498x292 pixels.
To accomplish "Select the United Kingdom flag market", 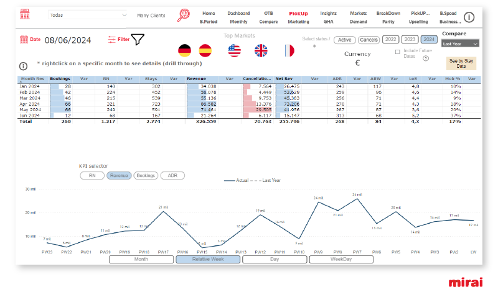I will coord(261,50).
